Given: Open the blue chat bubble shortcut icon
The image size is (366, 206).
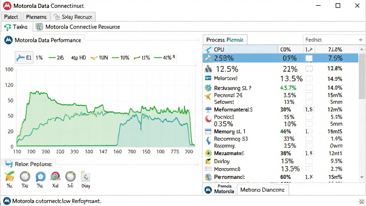Looking at the screenshot, I should [x=40, y=177].
